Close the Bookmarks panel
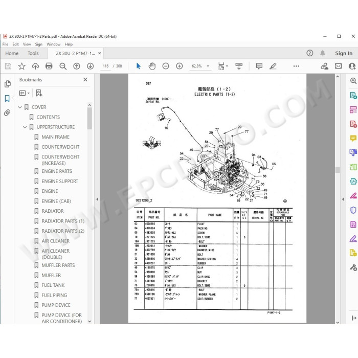 (85, 79)
